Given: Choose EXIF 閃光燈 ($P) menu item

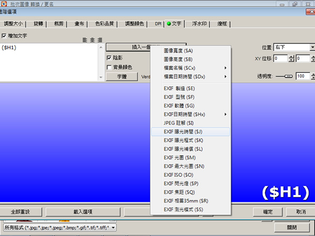Looking at the screenshot, I should [x=190, y=184].
